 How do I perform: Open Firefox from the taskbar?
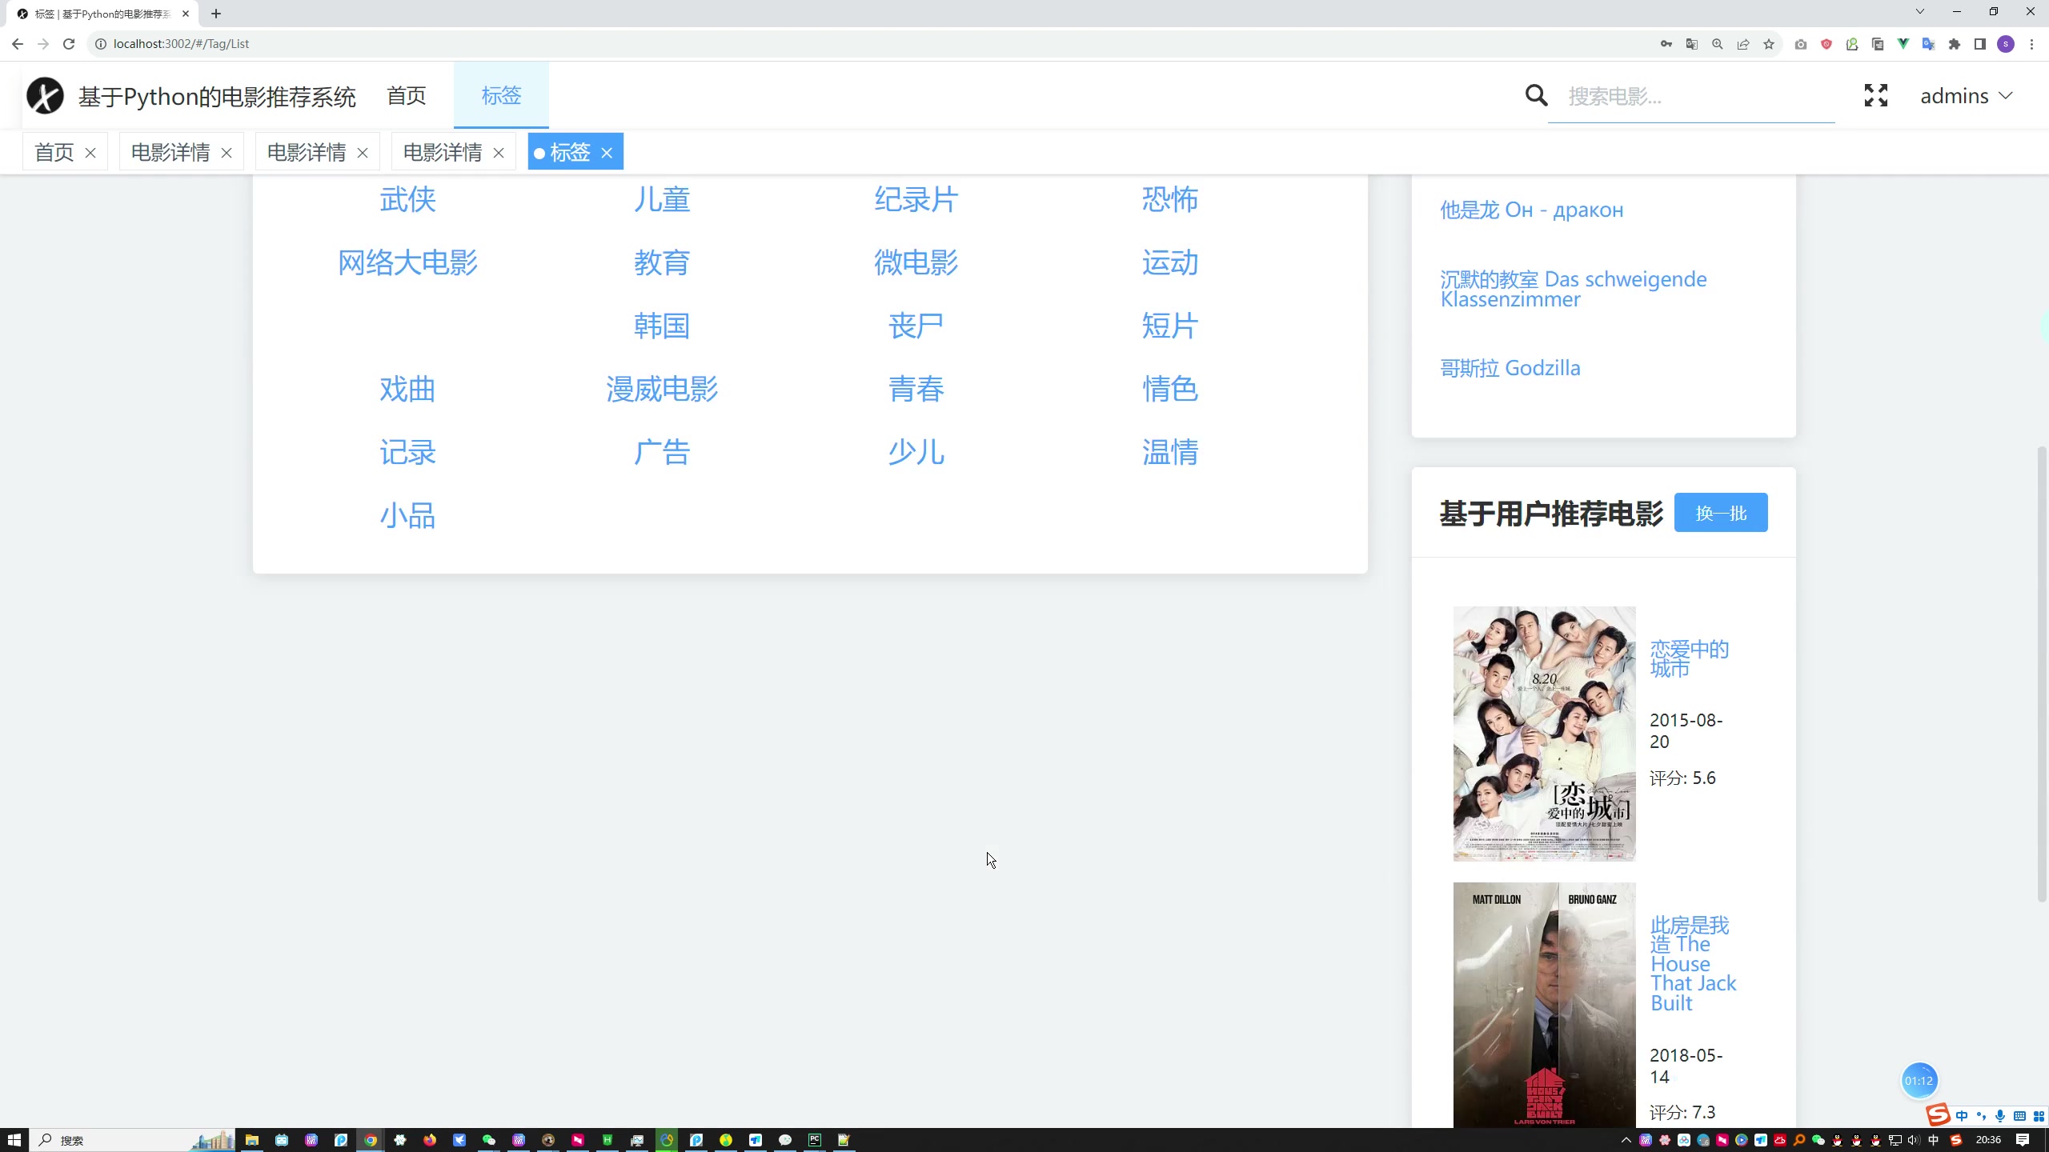coord(430,1140)
